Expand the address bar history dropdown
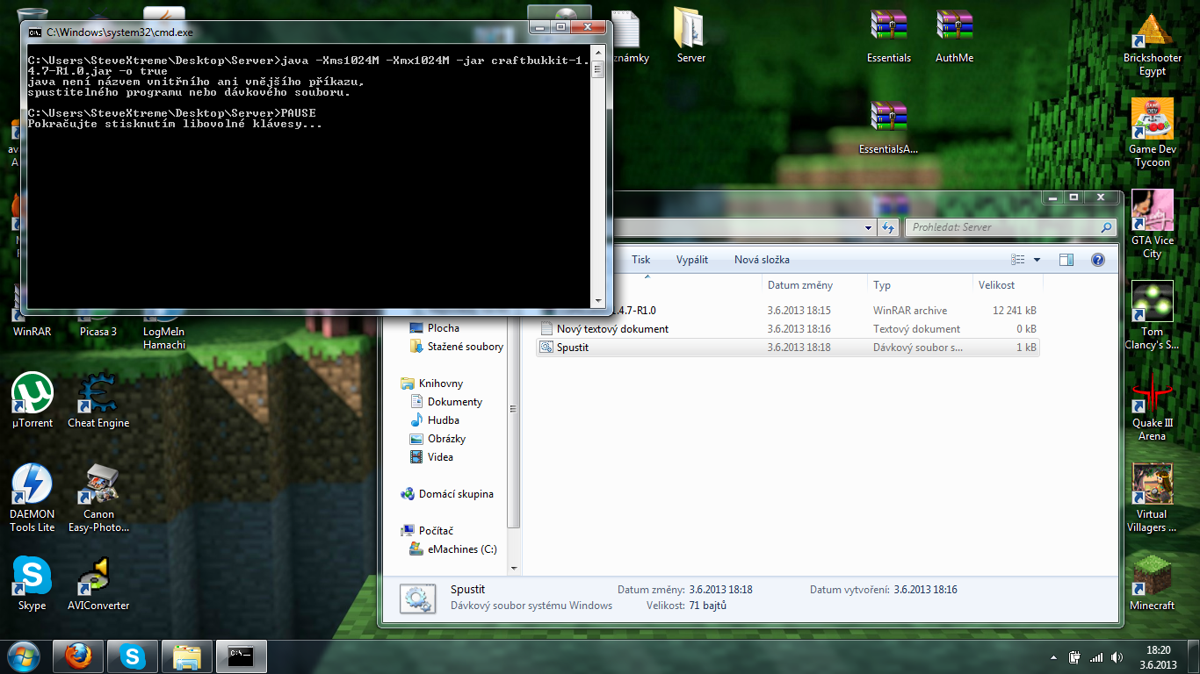 click(869, 227)
